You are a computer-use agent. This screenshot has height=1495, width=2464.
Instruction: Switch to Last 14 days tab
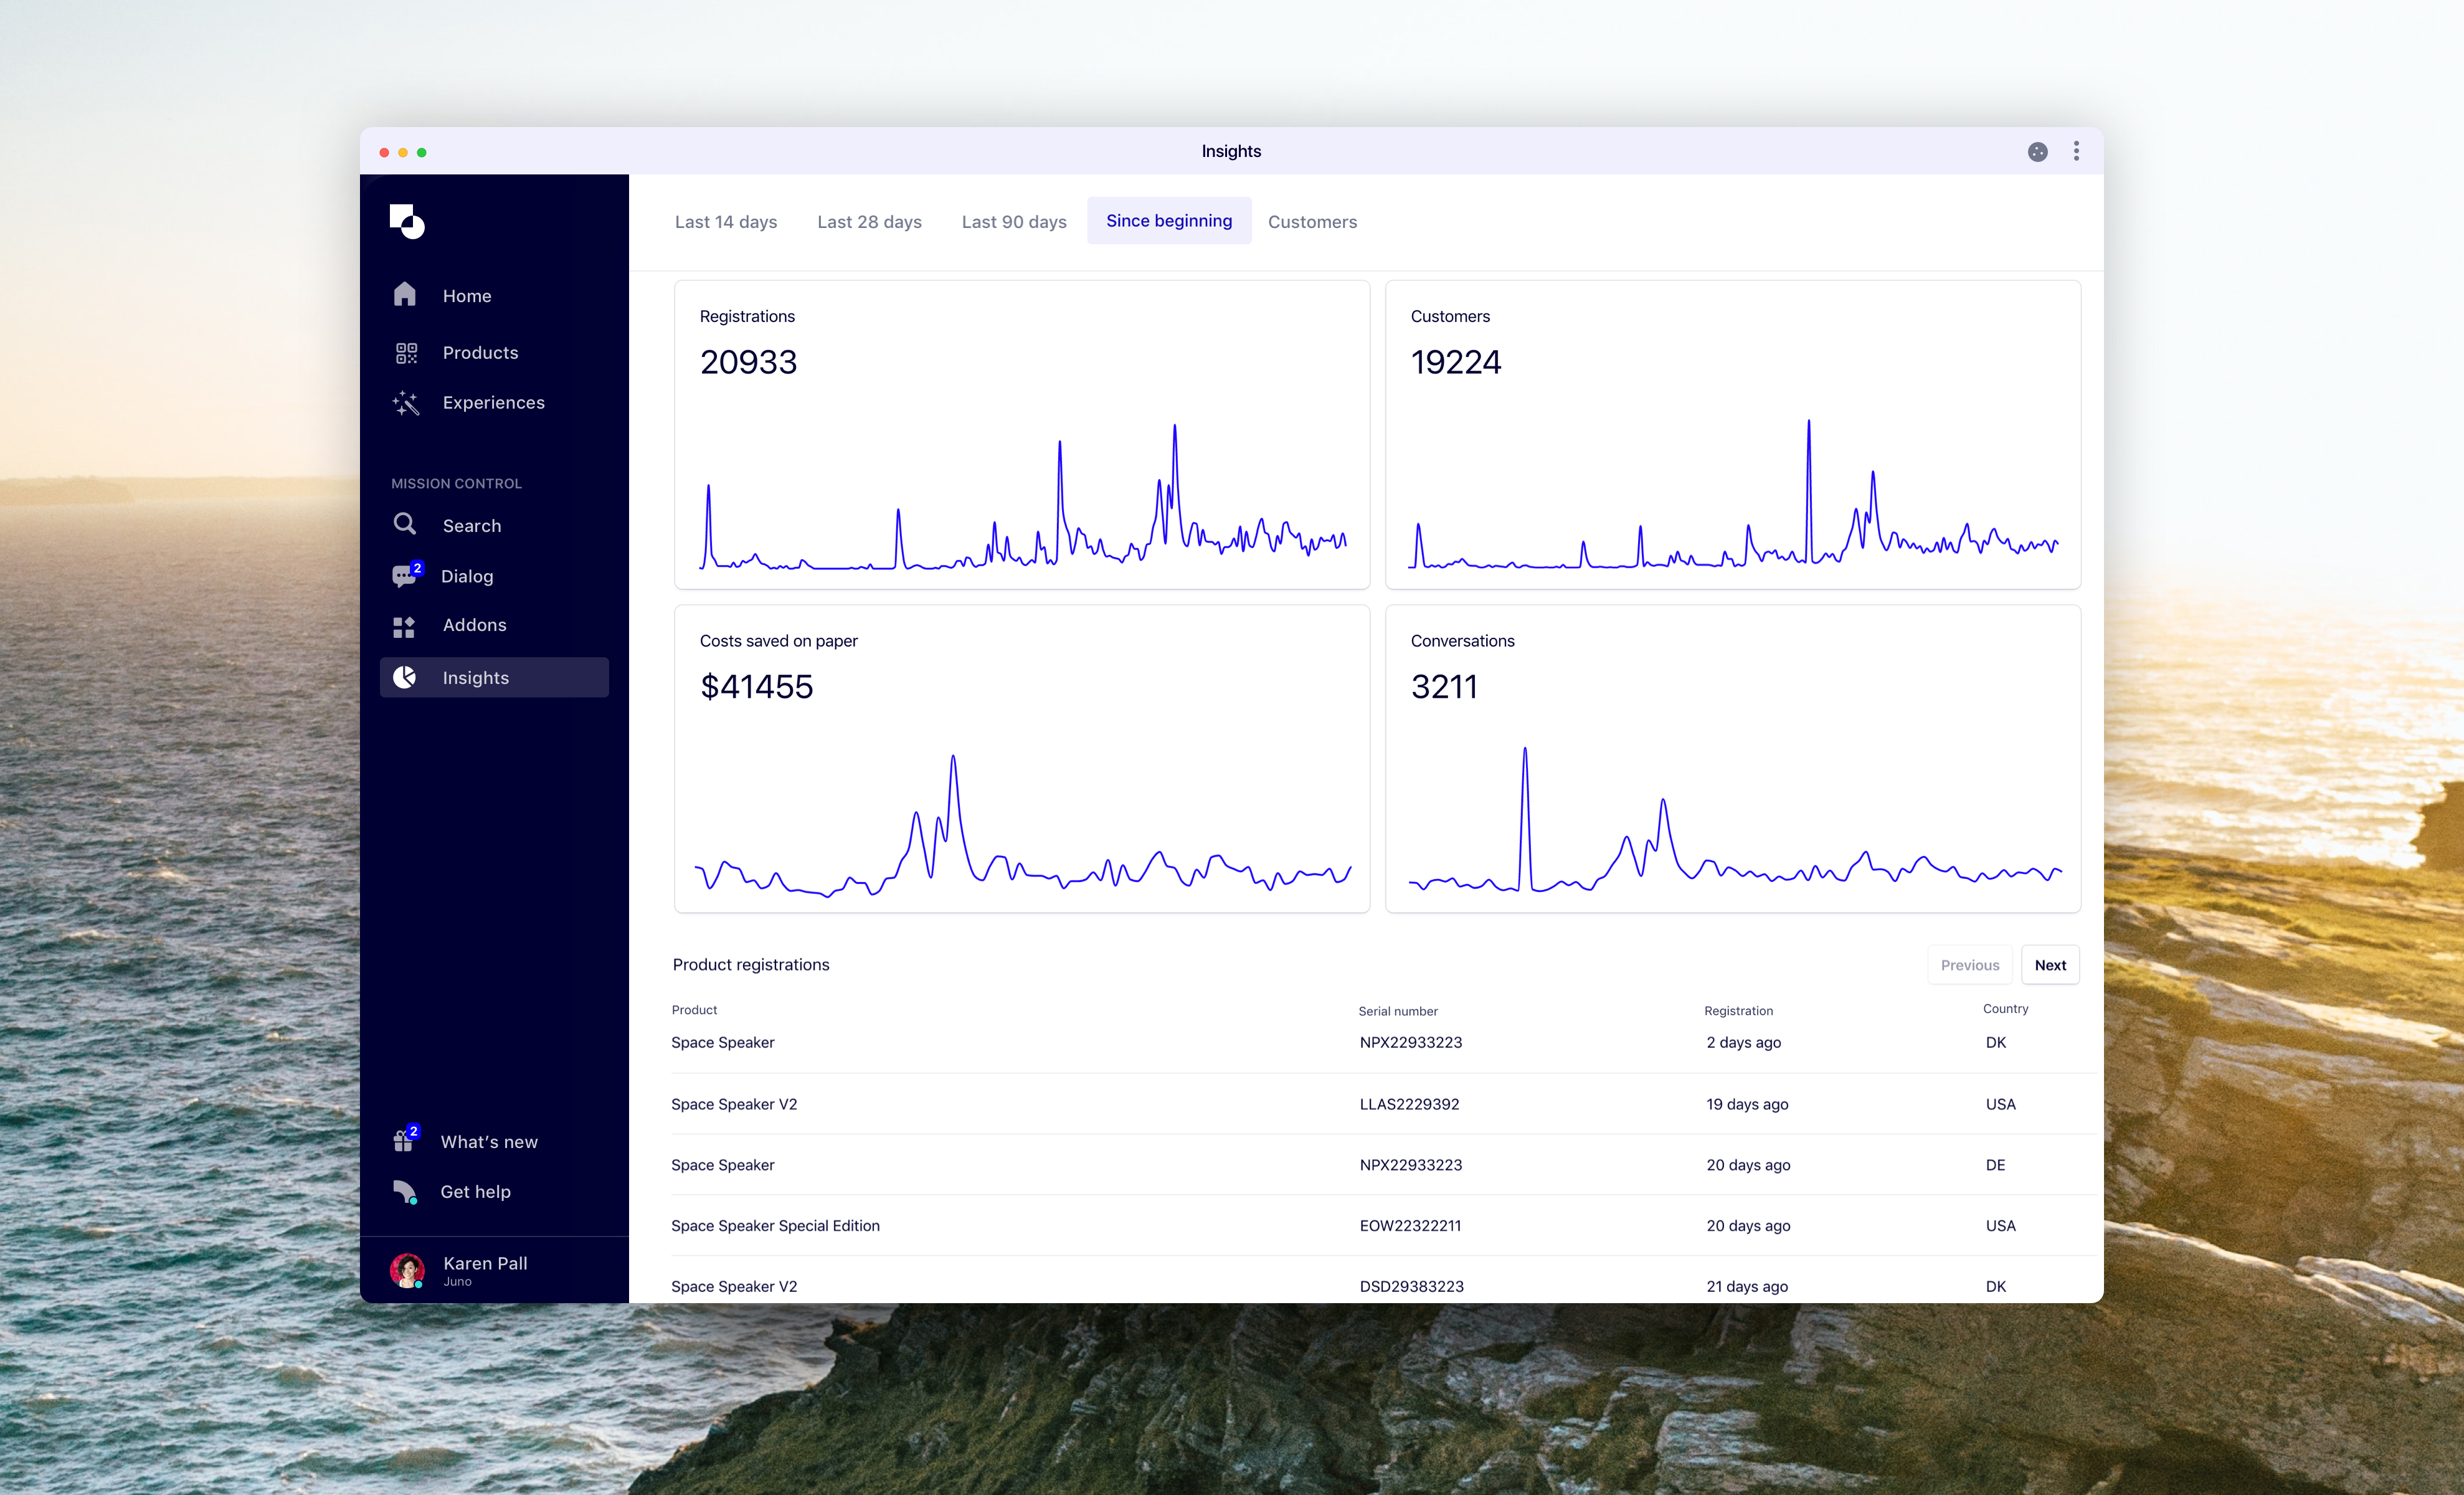click(726, 222)
